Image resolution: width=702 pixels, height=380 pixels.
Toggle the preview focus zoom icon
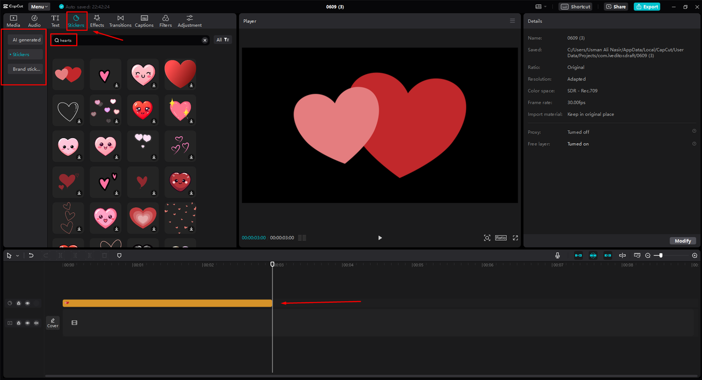click(487, 238)
